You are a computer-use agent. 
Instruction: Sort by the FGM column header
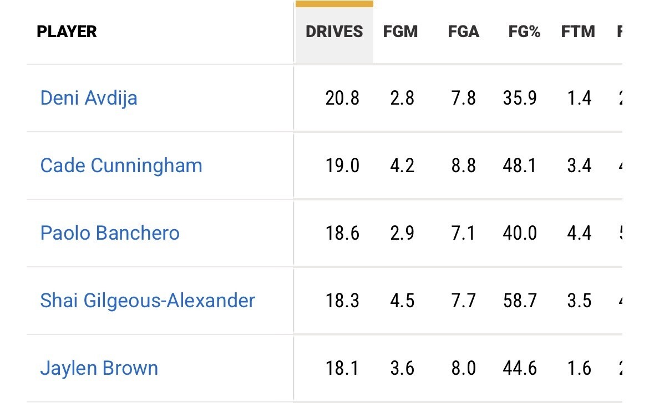[400, 32]
